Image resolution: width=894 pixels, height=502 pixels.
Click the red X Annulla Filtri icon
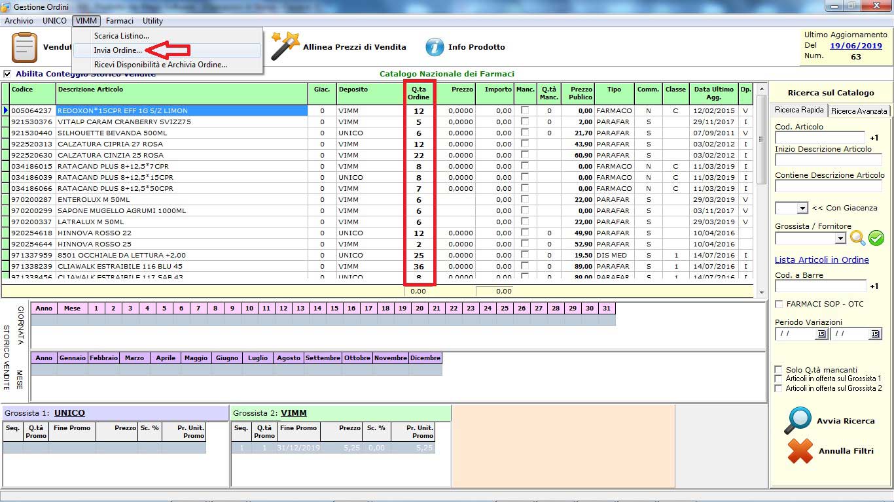(800, 451)
